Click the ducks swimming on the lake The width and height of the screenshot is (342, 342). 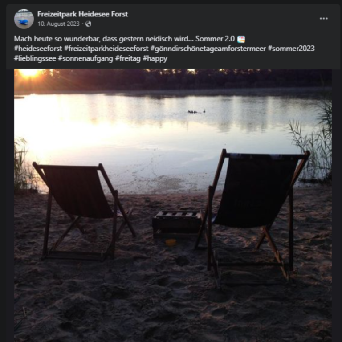[x=196, y=111]
